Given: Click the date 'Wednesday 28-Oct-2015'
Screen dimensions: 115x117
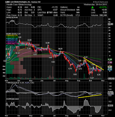Looking at the screenshot, I should (95, 5).
